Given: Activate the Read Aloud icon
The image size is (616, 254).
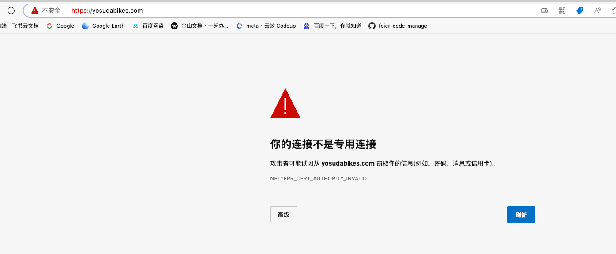Looking at the screenshot, I should tap(597, 11).
